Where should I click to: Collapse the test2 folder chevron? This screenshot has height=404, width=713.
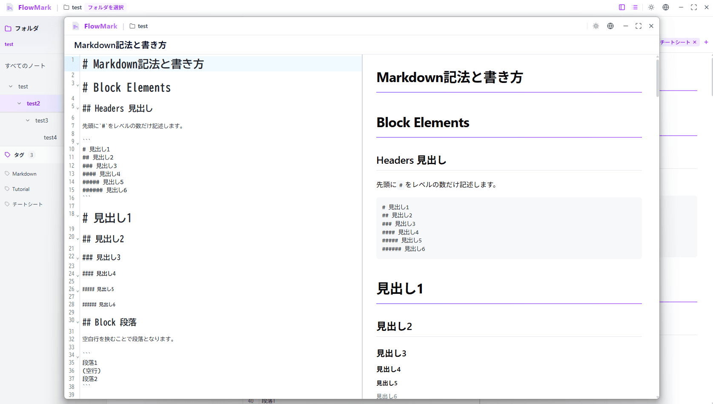[19, 103]
